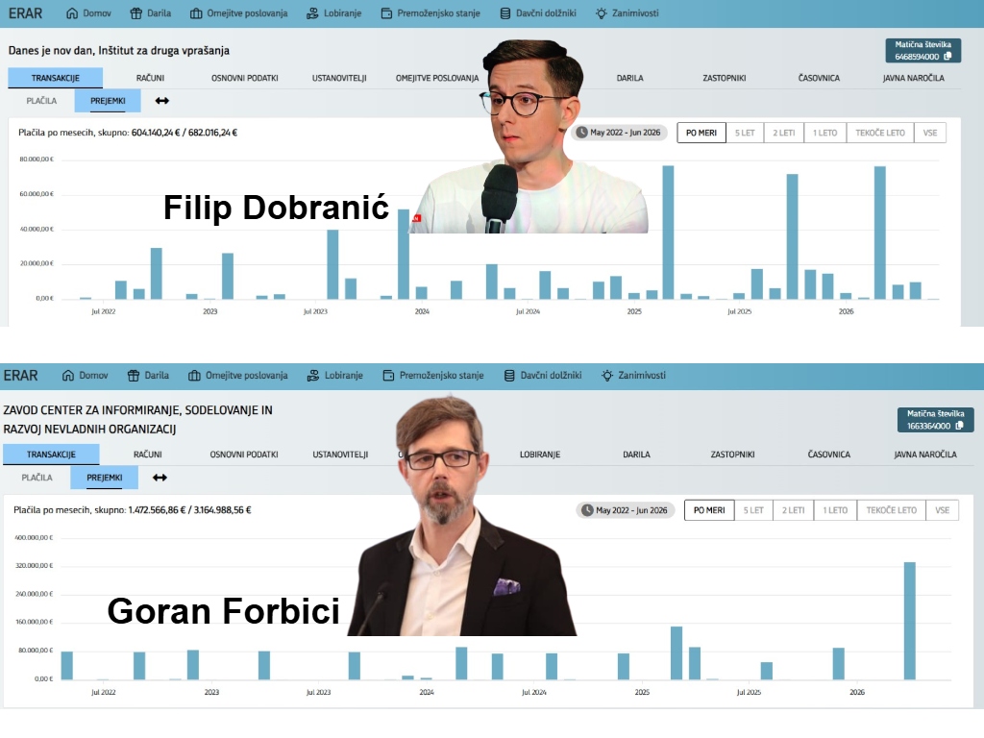Click Davčni dolžniki database icon, Danes je nov dan header

(x=505, y=13)
